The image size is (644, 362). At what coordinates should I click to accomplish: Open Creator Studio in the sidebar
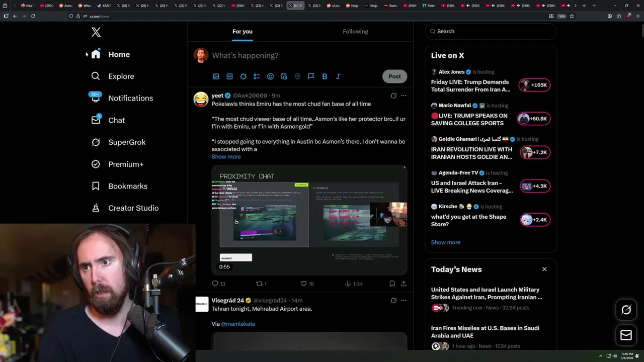point(125,208)
